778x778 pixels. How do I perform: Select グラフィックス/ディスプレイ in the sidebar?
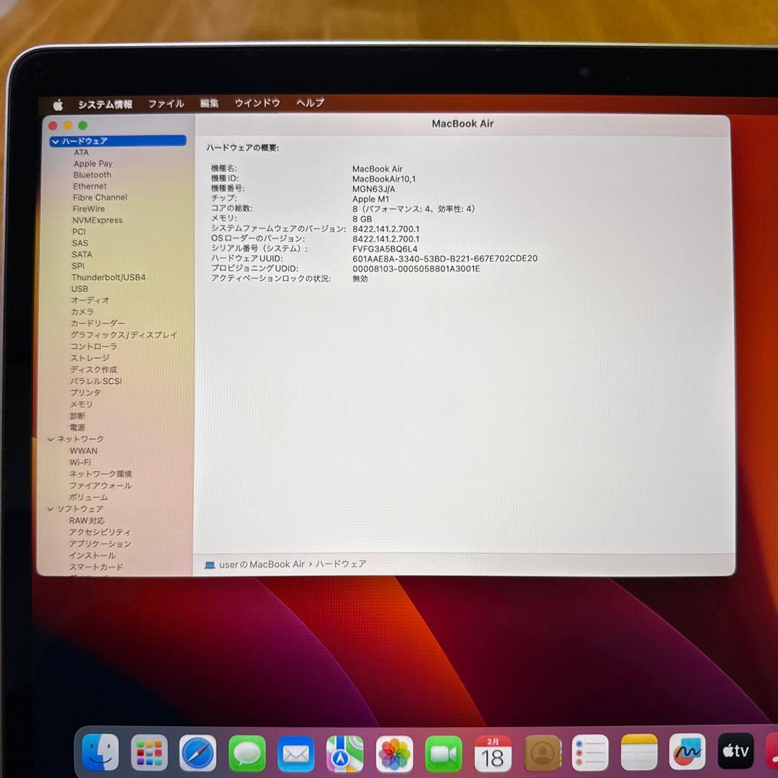click(x=124, y=335)
